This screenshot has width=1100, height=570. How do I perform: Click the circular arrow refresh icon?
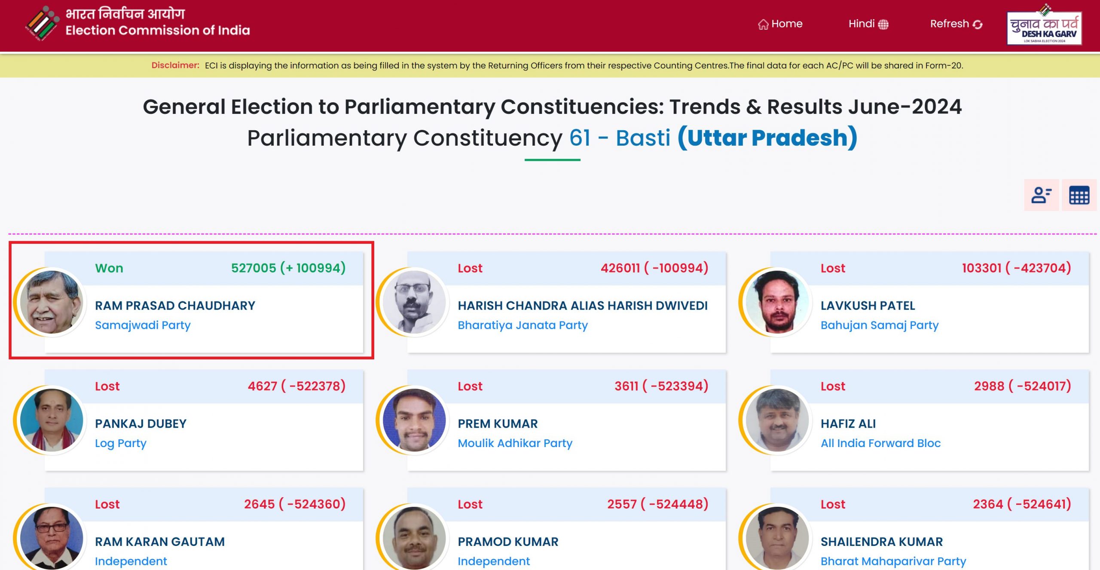(x=978, y=25)
